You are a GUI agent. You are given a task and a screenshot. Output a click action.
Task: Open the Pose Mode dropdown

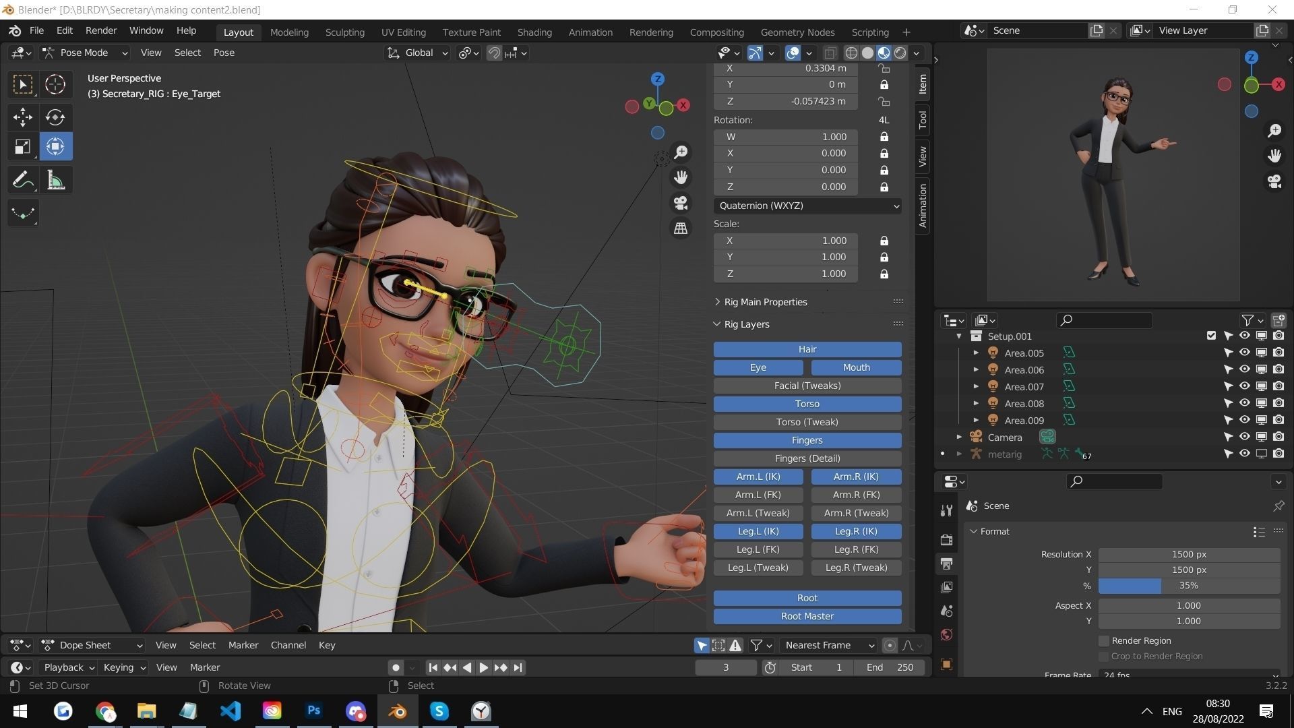tap(84, 53)
